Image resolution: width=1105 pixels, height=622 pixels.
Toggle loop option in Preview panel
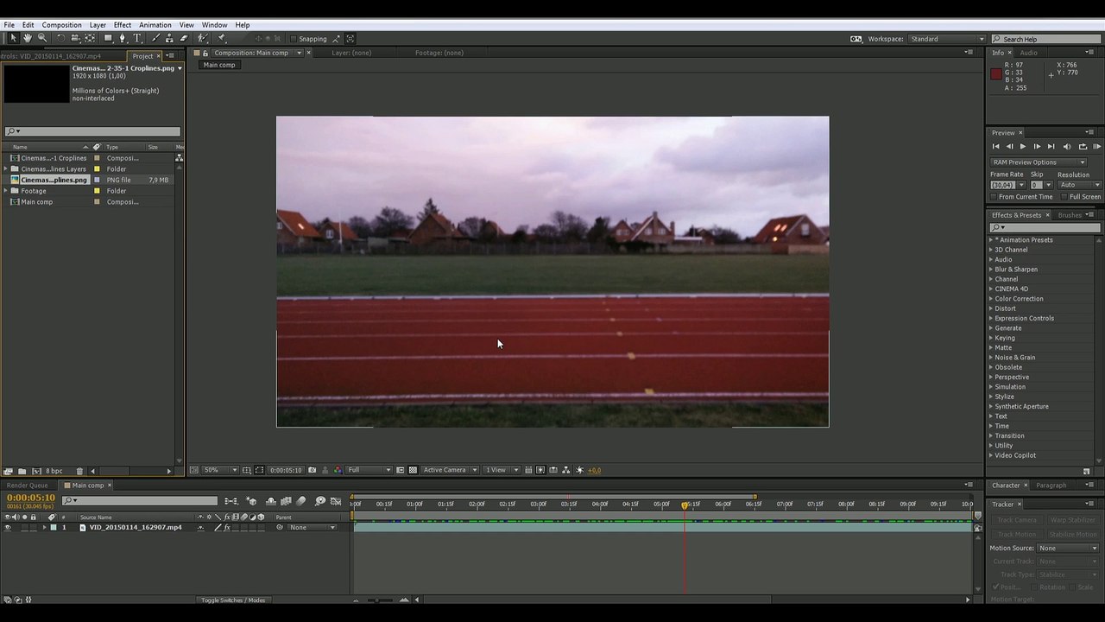[1083, 147]
